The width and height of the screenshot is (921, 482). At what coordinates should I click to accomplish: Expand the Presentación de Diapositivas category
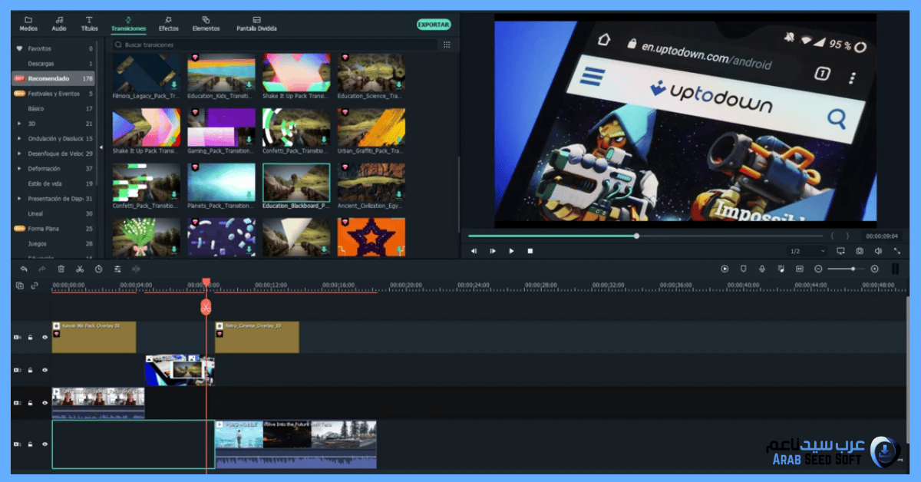[19, 199]
